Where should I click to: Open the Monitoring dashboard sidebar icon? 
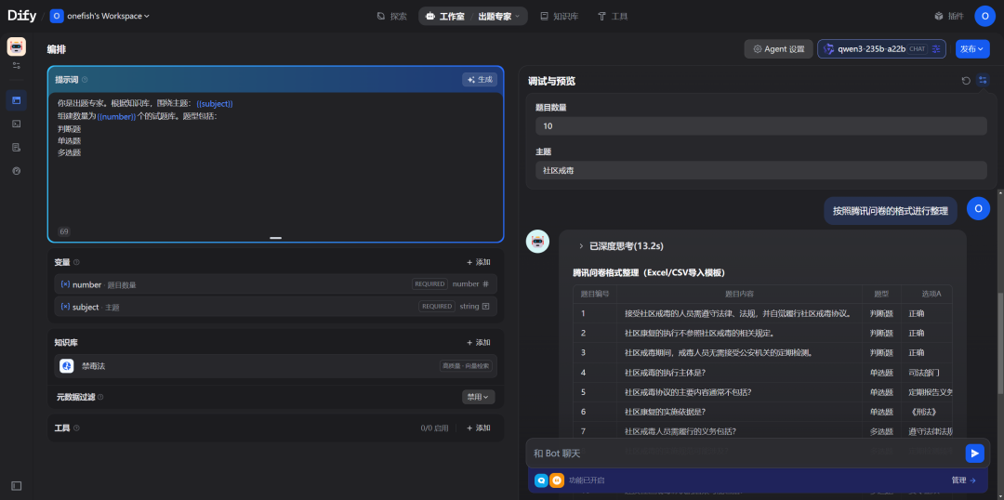click(x=16, y=171)
